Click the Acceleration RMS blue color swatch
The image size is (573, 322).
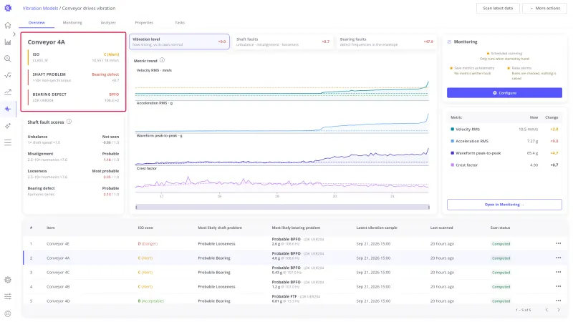453,141
